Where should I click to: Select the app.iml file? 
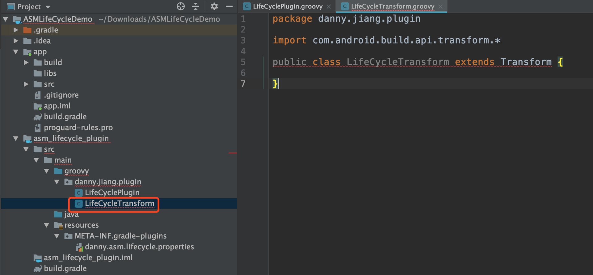pos(57,106)
